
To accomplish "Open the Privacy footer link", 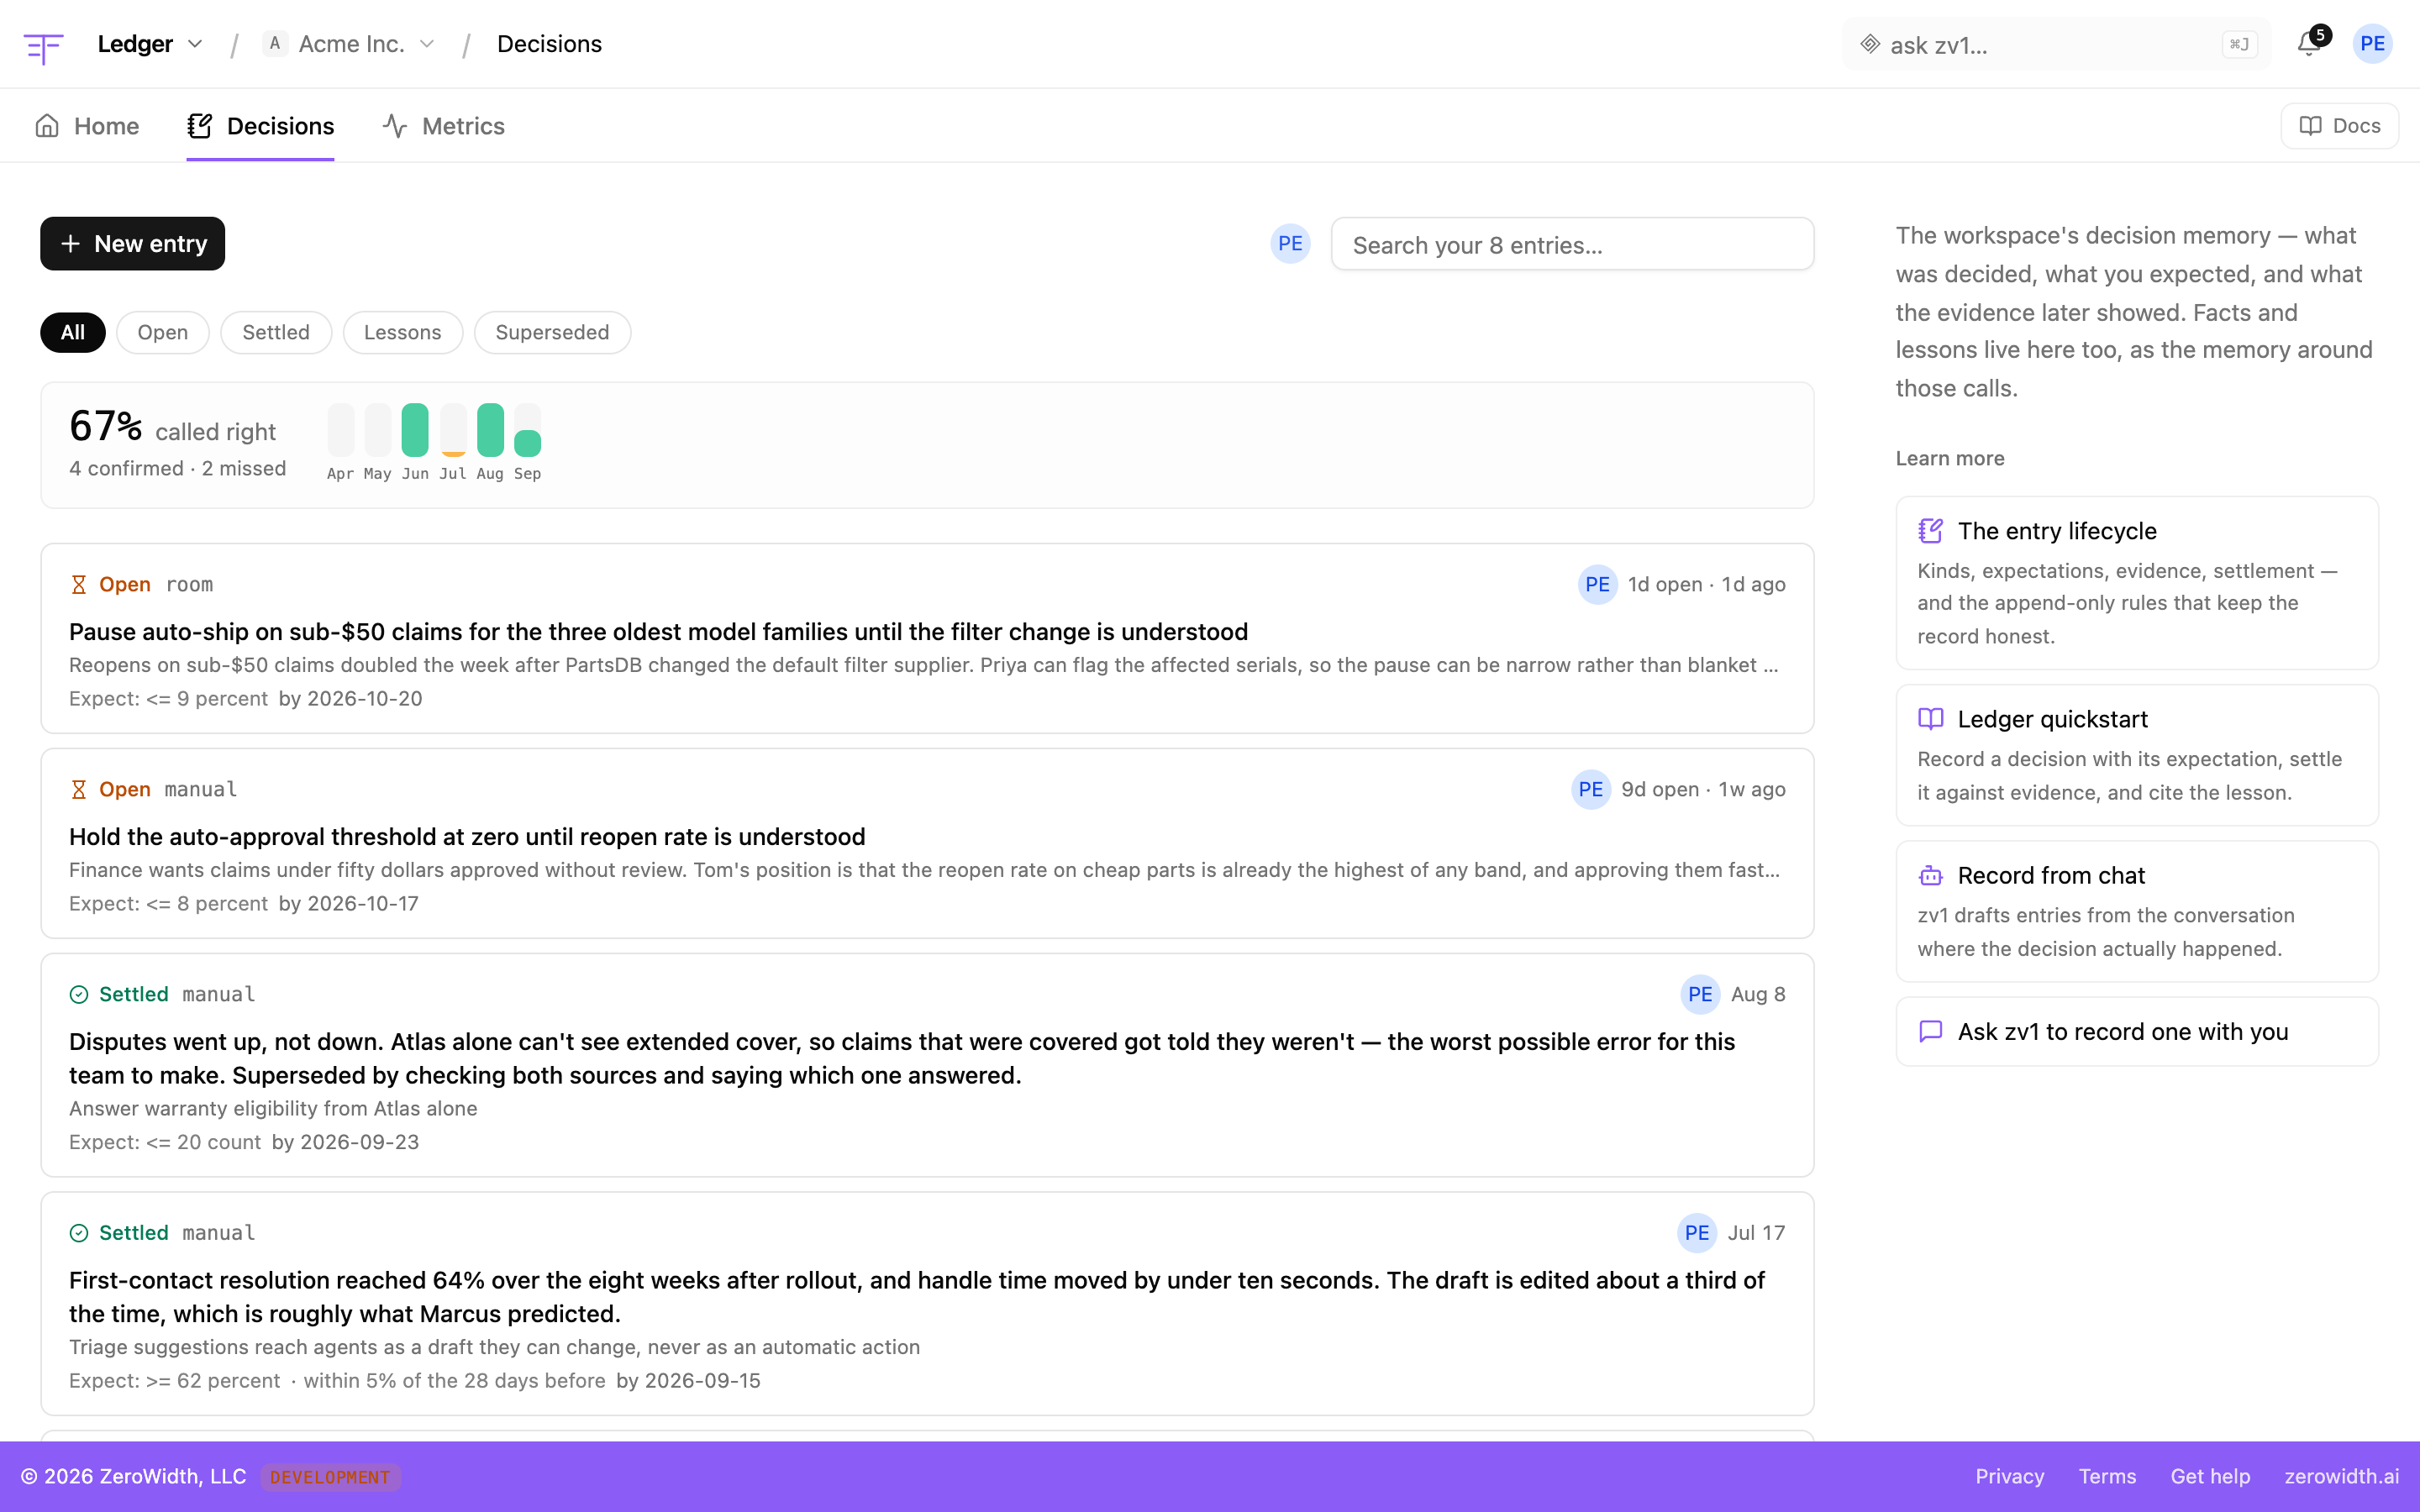I will click(2009, 1476).
